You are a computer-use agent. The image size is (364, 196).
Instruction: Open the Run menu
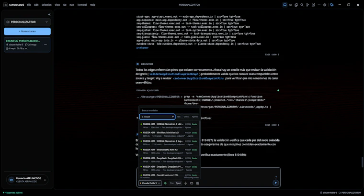[x=72, y=5]
